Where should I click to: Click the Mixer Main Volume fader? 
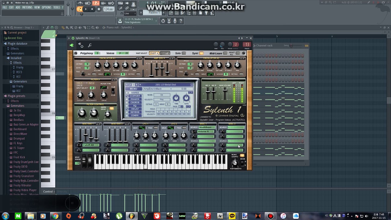pyautogui.click(x=225, y=93)
